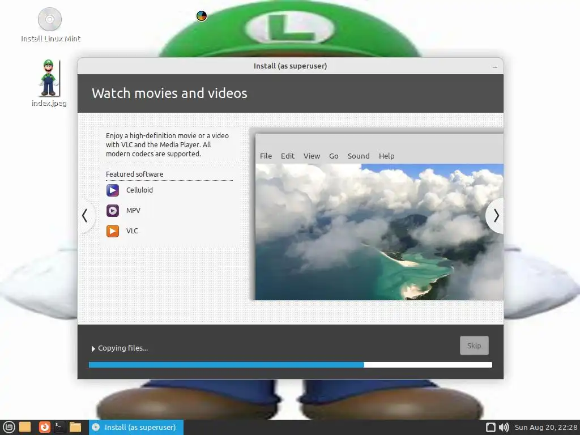
Task: Expand the Copying files details
Action: [93, 348]
